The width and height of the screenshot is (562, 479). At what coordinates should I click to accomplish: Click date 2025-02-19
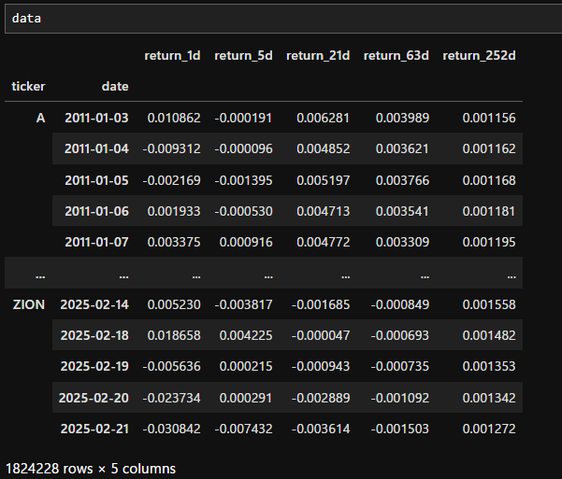(94, 366)
